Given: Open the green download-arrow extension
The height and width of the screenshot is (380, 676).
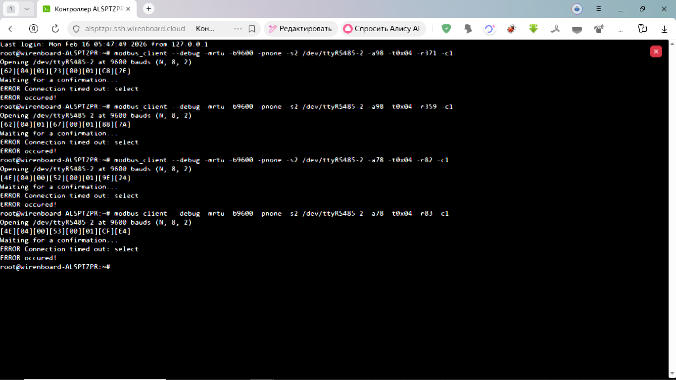Looking at the screenshot, I should pos(533,29).
